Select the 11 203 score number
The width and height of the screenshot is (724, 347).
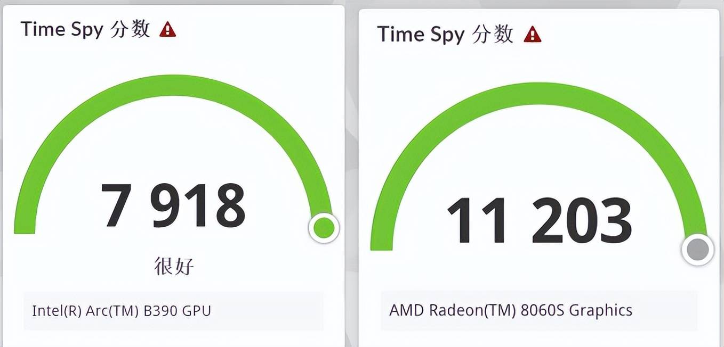pyautogui.click(x=538, y=221)
